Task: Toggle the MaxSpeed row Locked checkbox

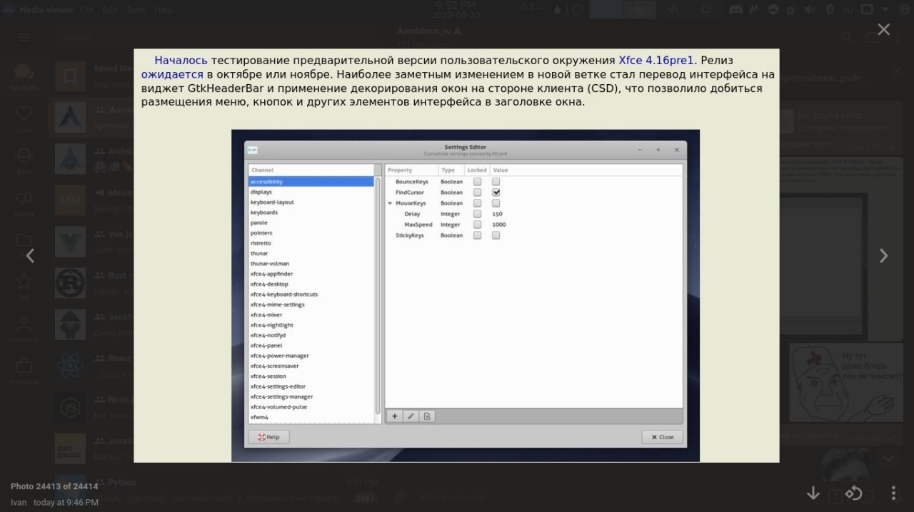Action: click(477, 225)
